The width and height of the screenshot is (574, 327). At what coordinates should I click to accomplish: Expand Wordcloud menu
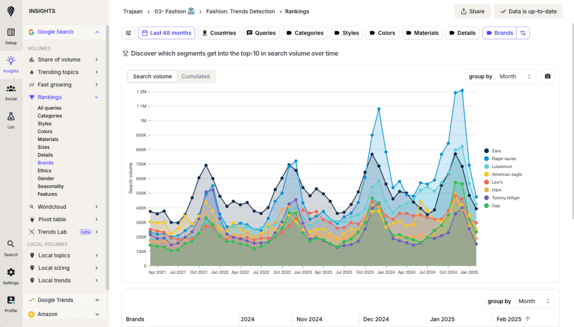pyautogui.click(x=97, y=207)
